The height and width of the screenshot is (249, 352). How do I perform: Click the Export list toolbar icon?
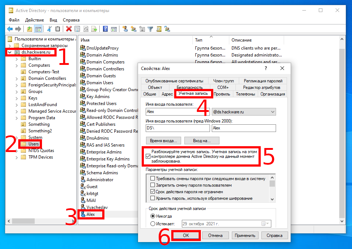(94, 29)
